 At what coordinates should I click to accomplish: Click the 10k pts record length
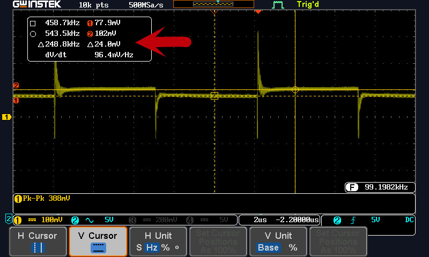pos(93,5)
